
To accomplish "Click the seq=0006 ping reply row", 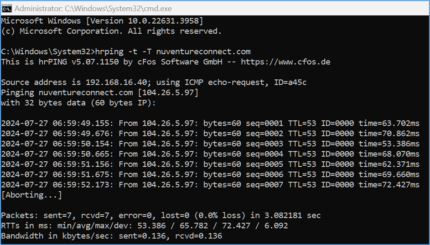I will pyautogui.click(x=210, y=174).
